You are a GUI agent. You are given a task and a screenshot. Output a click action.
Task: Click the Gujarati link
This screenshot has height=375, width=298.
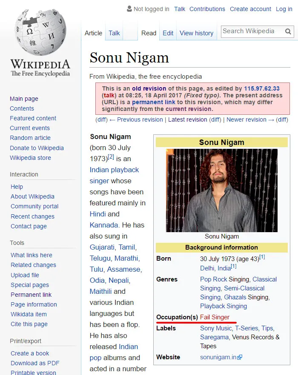[x=102, y=247]
